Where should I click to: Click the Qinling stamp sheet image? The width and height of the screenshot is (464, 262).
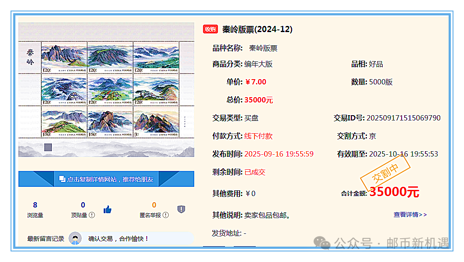pyautogui.click(x=106, y=90)
